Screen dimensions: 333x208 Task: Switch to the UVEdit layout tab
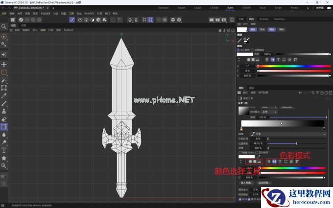pyautogui.click(x=214, y=8)
